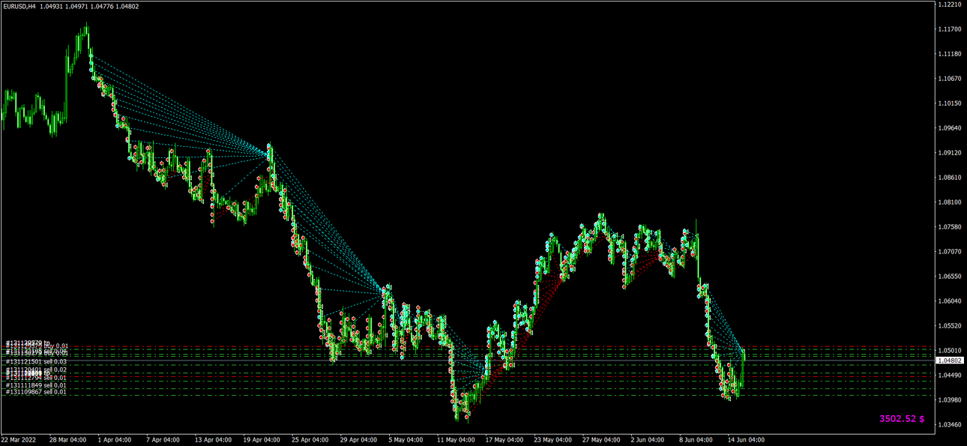Screen dimensions: 967x446
Task: Click price scale value 1.06040
Action: coord(950,301)
